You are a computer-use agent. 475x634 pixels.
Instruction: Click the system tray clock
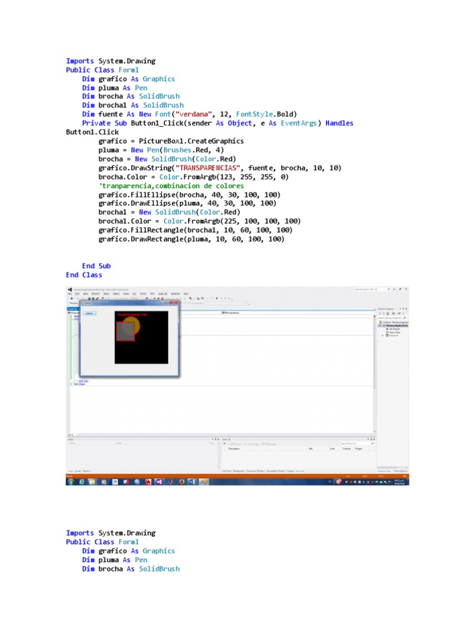tap(400, 482)
